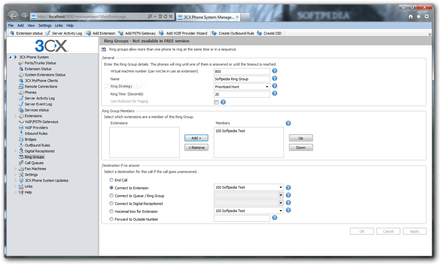The height and width of the screenshot is (265, 441).
Task: Click the Ring Time seconds field
Action: pyautogui.click(x=242, y=94)
